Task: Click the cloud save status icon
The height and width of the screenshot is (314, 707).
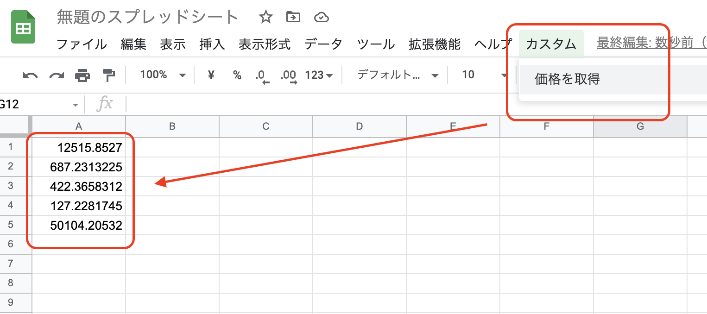Action: coord(321,18)
